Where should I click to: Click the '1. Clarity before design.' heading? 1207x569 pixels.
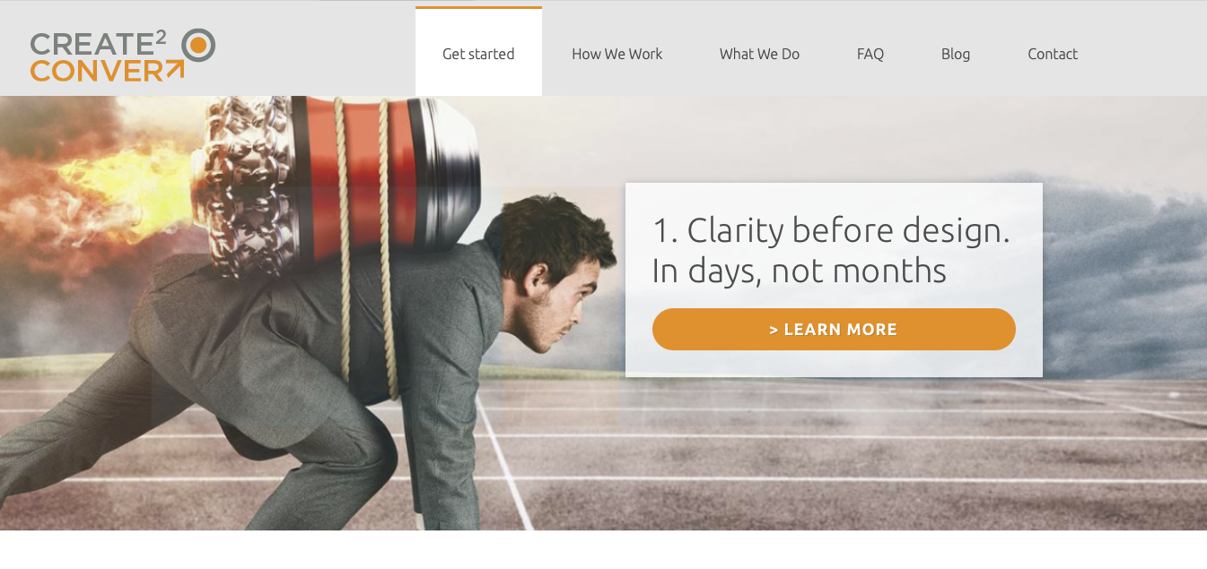tap(831, 231)
